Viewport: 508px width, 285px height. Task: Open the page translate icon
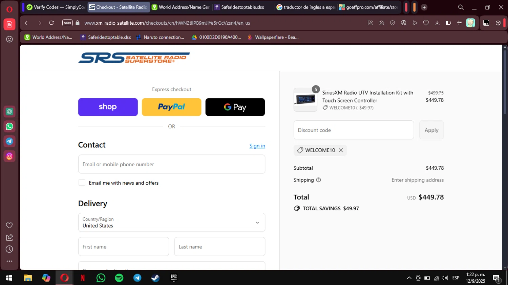pyautogui.click(x=404, y=23)
